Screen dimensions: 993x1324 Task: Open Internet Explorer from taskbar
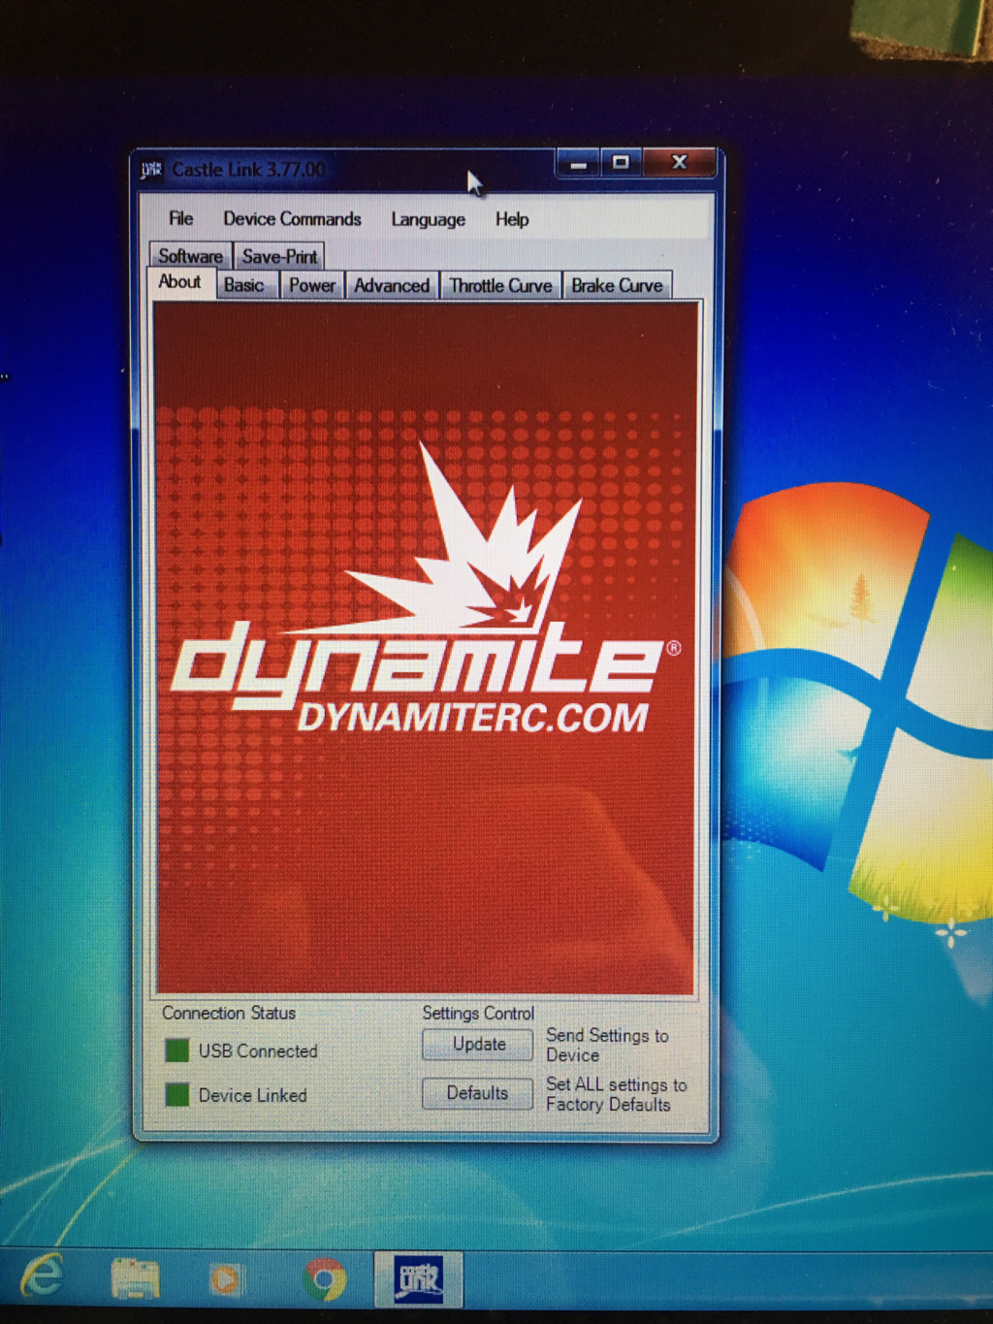coord(43,1276)
